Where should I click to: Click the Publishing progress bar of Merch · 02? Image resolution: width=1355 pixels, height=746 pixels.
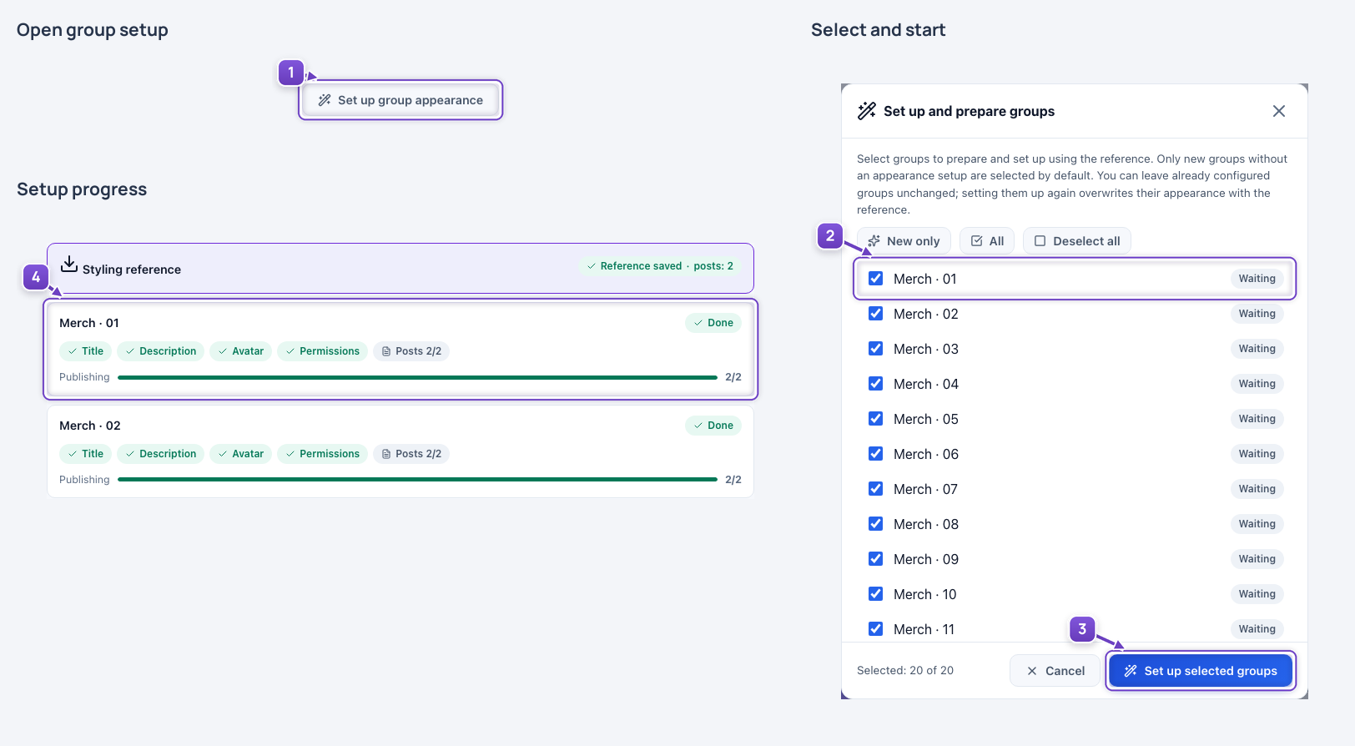coord(417,480)
